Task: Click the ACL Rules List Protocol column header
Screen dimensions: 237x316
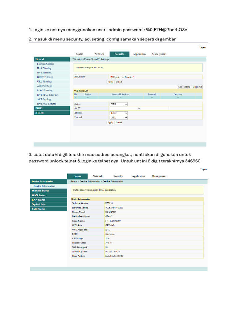Action: [x=152, y=94]
